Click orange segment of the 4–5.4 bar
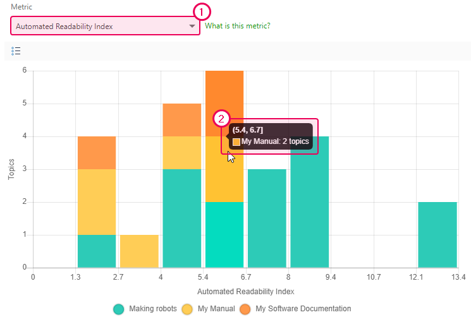The width and height of the screenshot is (471, 322). 181,120
